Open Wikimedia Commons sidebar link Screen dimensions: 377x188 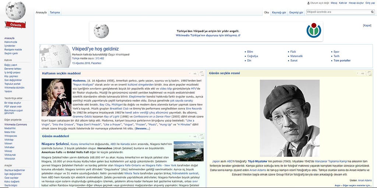tap(15, 125)
